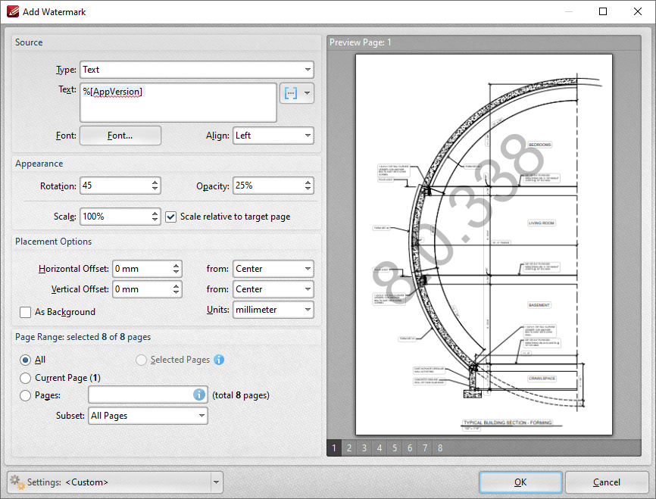The width and height of the screenshot is (656, 499).
Task: Expand the Align dropdown
Action: click(273, 136)
